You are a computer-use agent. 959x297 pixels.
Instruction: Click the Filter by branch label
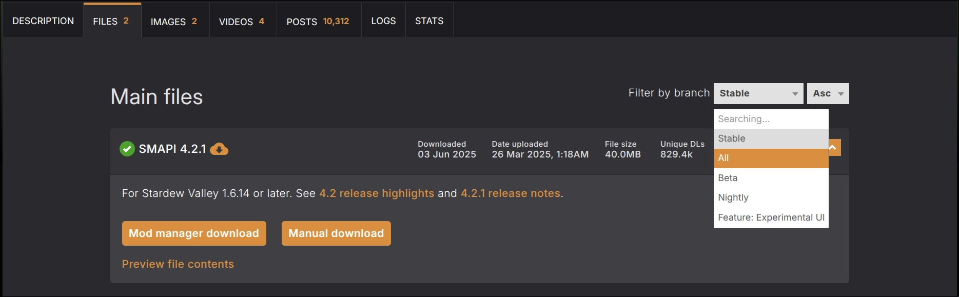pos(669,93)
